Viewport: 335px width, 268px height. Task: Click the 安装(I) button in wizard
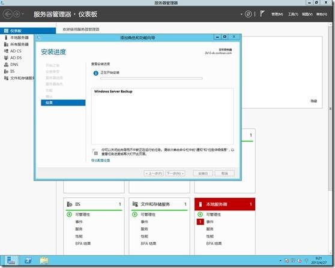coord(203,173)
